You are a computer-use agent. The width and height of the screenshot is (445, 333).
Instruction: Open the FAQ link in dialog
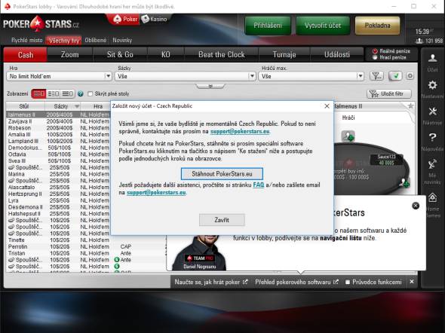[259, 185]
